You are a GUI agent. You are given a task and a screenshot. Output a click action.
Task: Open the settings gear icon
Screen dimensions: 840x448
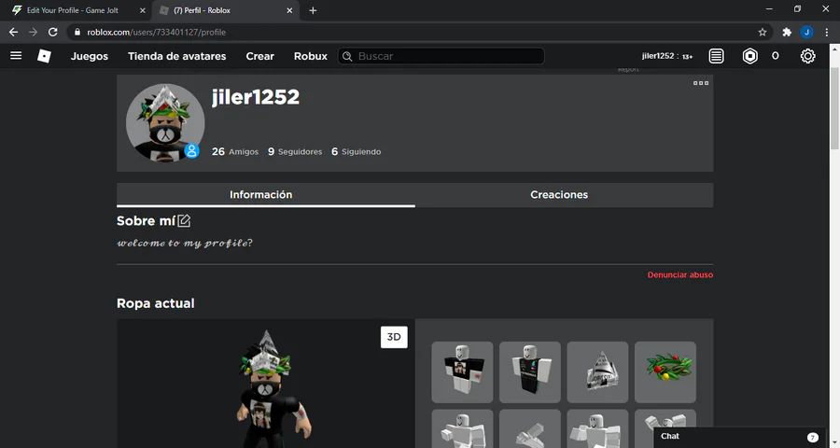pos(808,56)
